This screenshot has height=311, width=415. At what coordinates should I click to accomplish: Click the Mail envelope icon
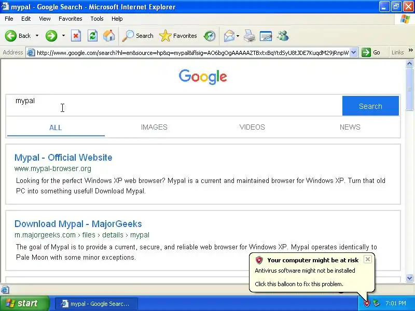click(229, 36)
